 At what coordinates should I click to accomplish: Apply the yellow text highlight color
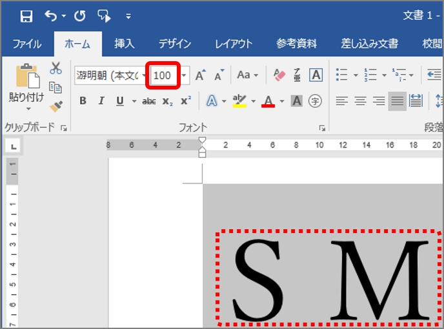click(x=239, y=101)
